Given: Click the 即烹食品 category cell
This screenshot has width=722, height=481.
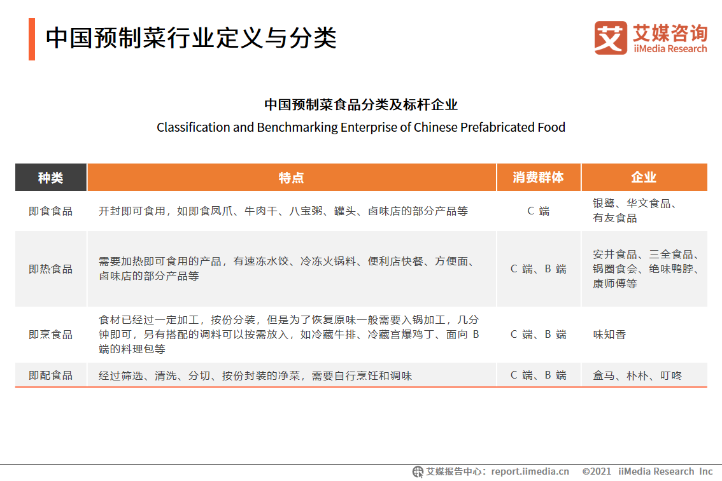Looking at the screenshot, I should point(50,334).
